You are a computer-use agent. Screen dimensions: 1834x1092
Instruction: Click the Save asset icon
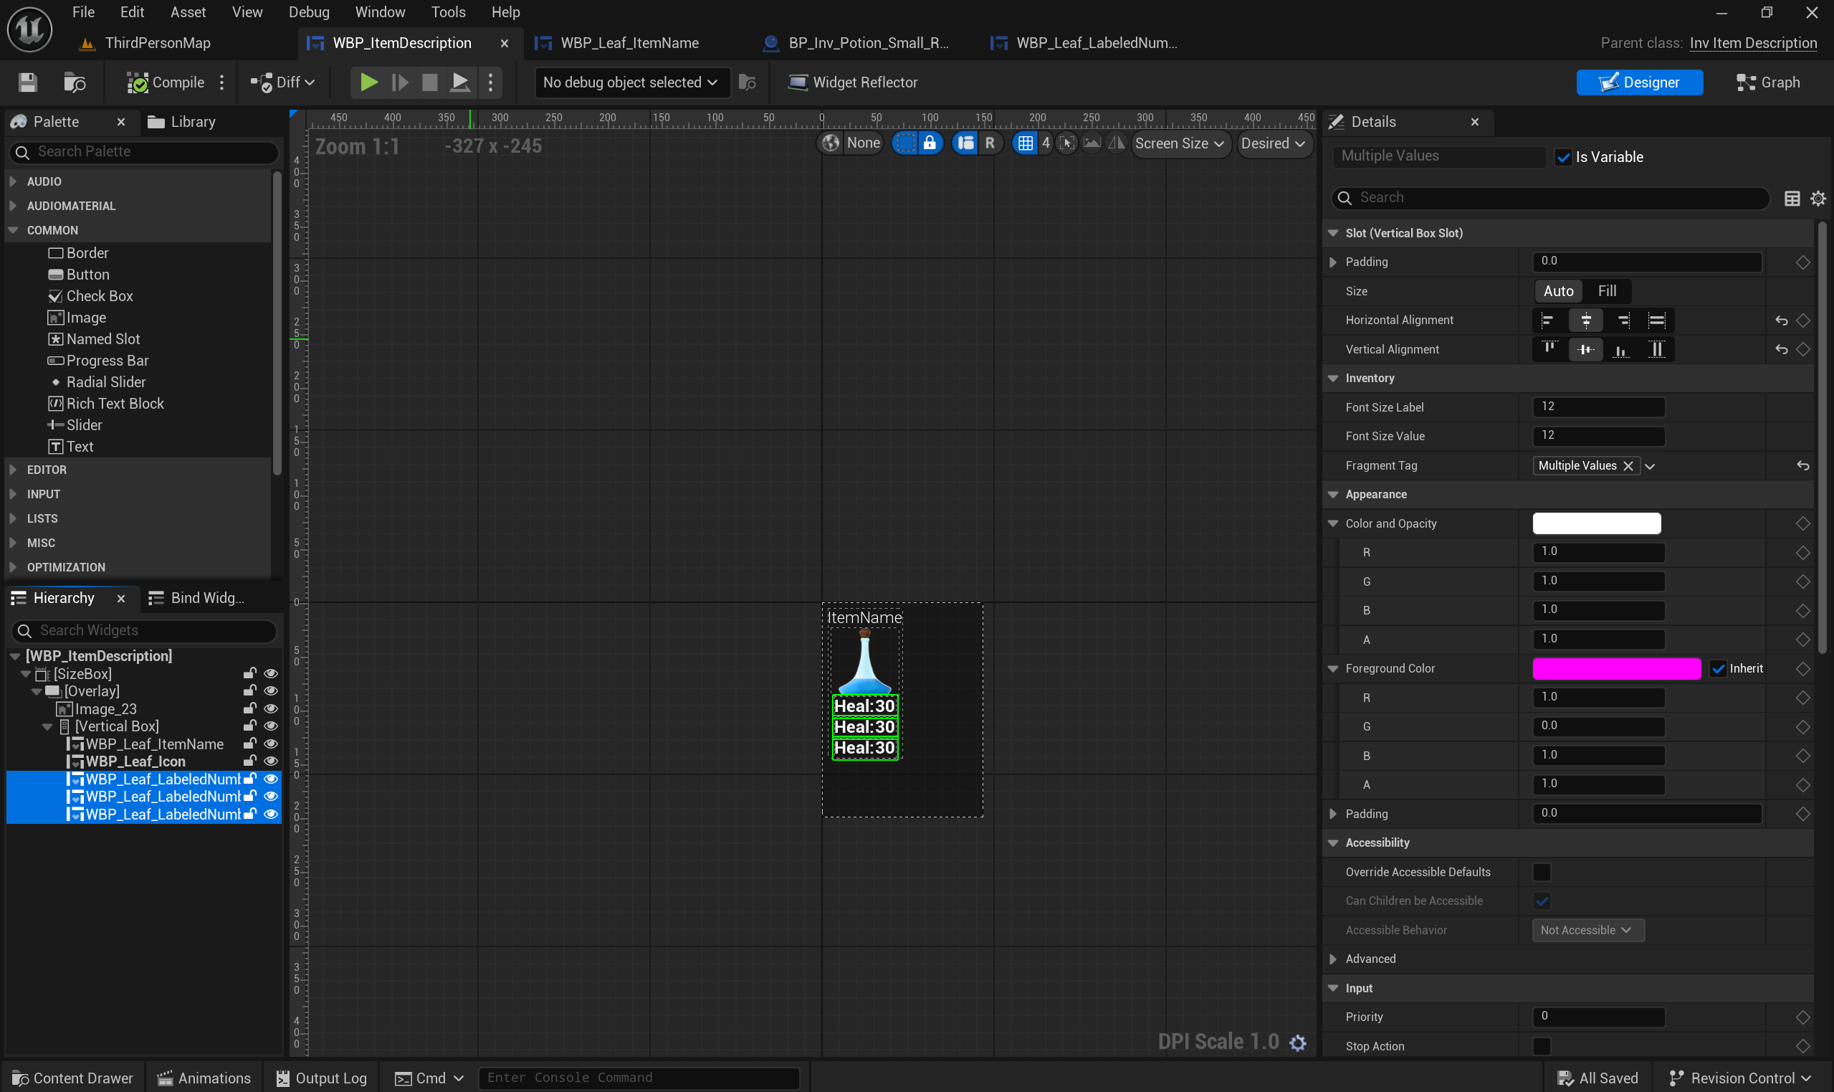click(x=27, y=82)
